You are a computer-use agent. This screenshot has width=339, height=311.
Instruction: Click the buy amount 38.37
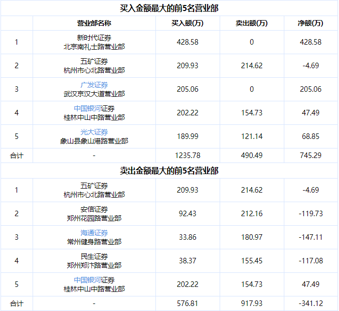(x=188, y=261)
